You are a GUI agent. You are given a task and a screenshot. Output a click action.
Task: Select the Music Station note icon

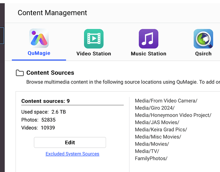[x=148, y=39]
